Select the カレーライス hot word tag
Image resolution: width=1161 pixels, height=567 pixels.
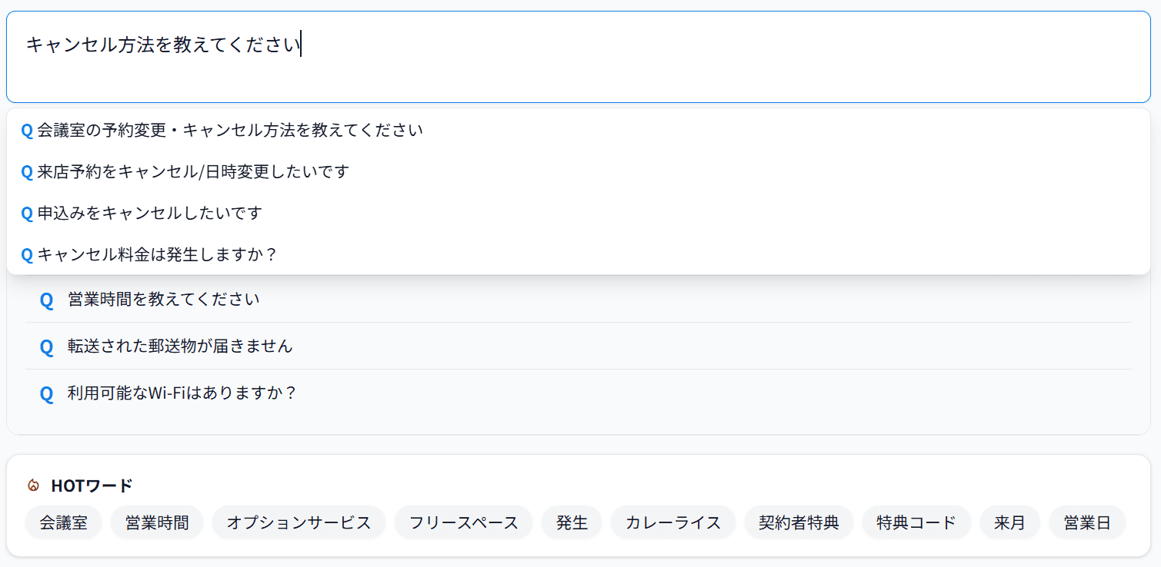click(673, 523)
